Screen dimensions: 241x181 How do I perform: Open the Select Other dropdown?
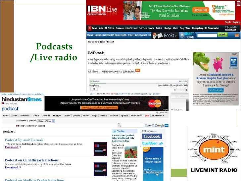(46, 121)
